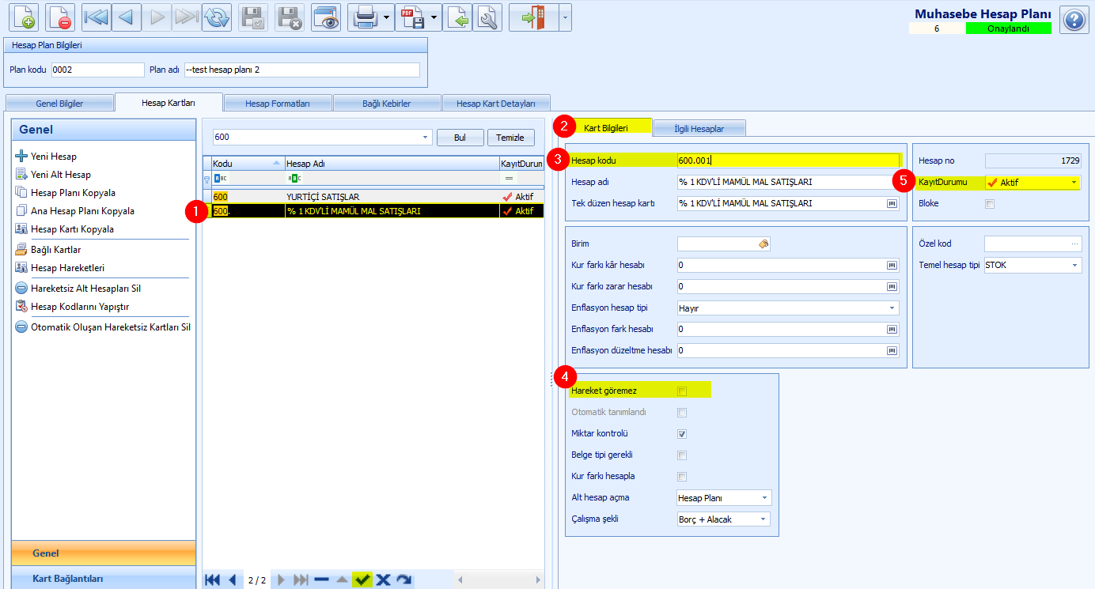
Task: Click the Temizle button
Action: [510, 138]
